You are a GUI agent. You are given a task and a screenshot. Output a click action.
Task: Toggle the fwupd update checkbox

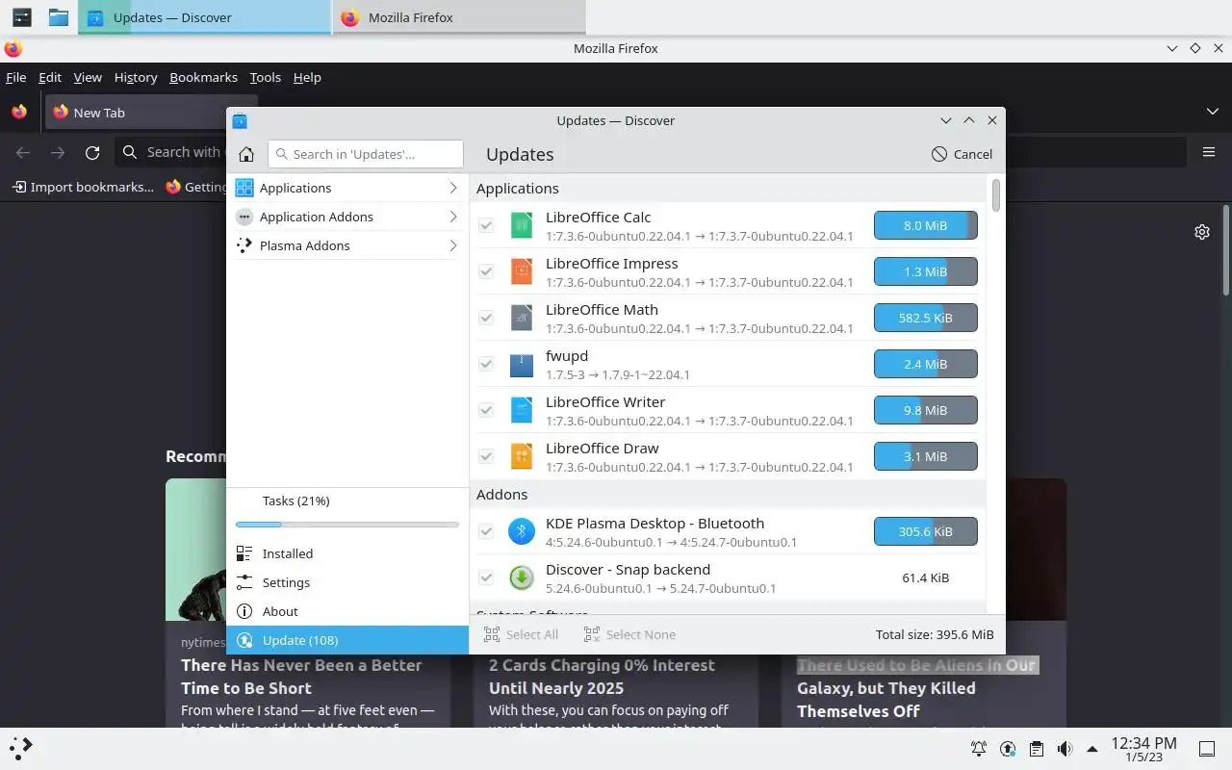[x=486, y=364]
